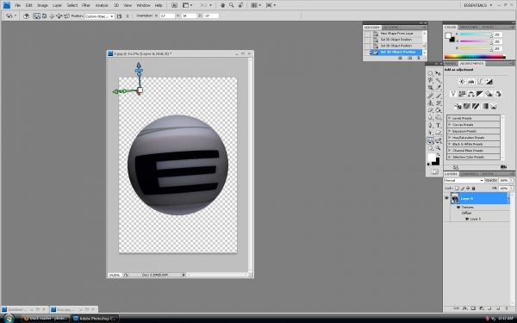Screen dimensions: 517x323
Task: Click foreground color swatch in toolbox
Action: click(432, 158)
